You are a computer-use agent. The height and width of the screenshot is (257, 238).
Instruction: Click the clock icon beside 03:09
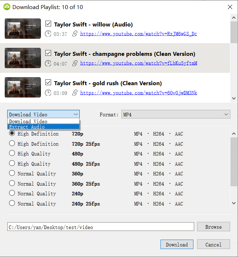tap(48, 93)
